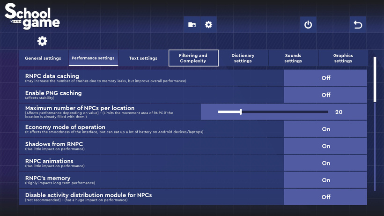Open the General settings tab
This screenshot has height=216, width=384.
coord(43,58)
